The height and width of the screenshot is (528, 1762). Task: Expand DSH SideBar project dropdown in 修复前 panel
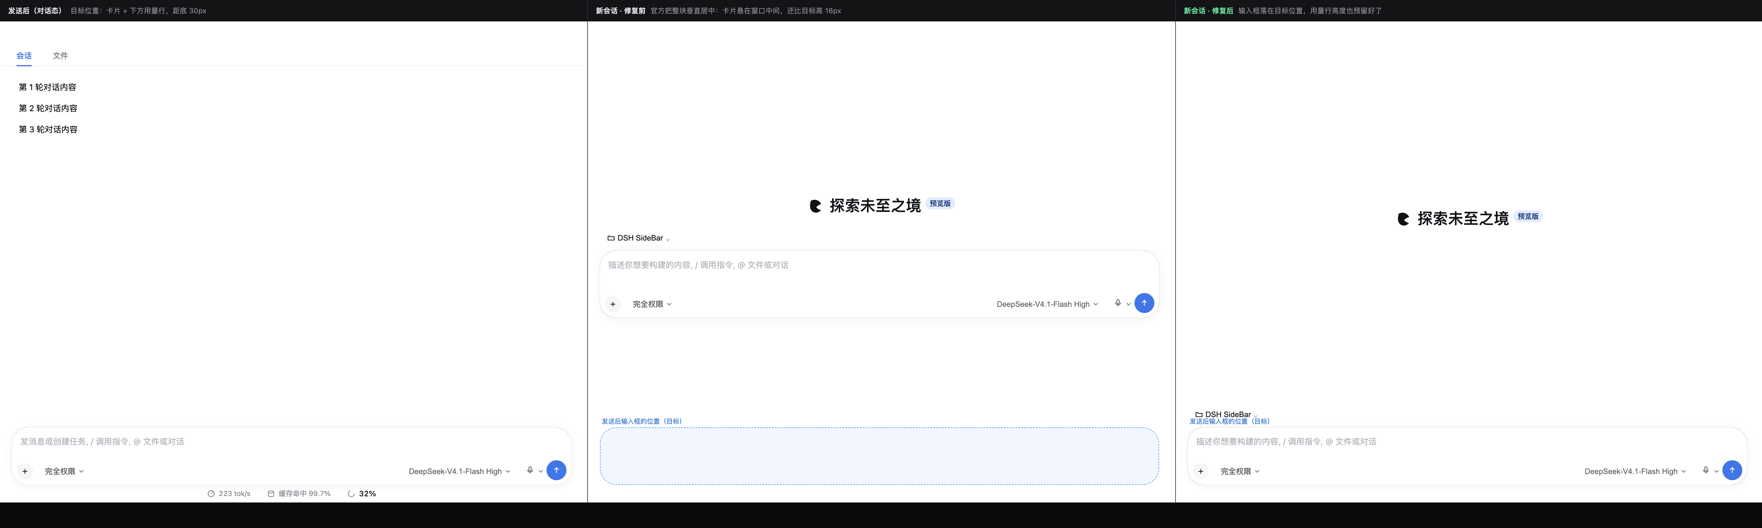(668, 239)
